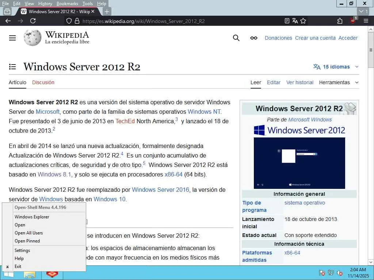The width and height of the screenshot is (374, 280).
Task: Open the Editar tab
Action: click(x=274, y=82)
